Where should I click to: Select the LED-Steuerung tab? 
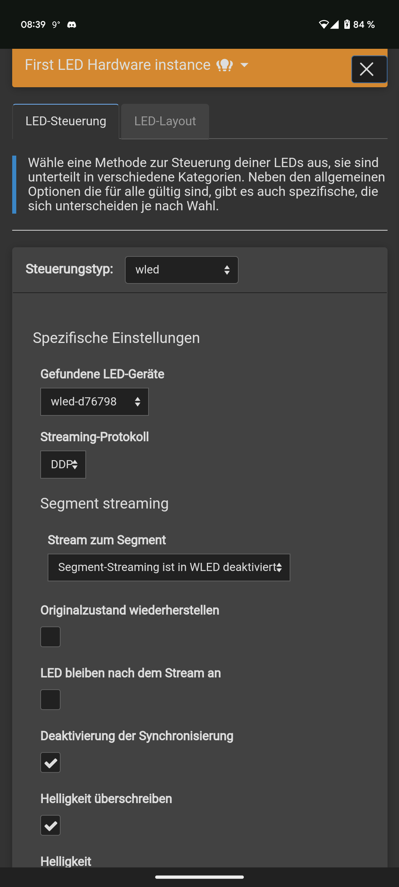[66, 121]
